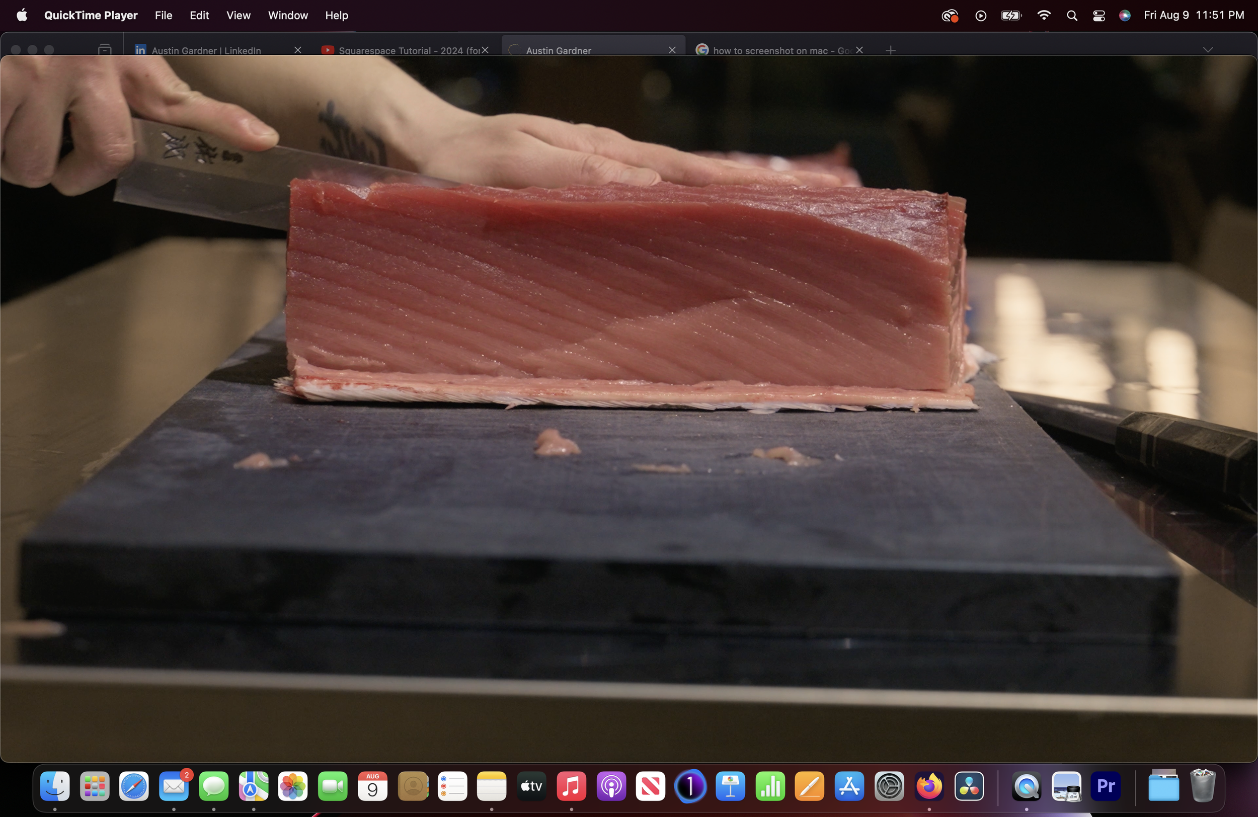The height and width of the screenshot is (817, 1258).
Task: Open Control Center from the menu bar
Action: [1099, 15]
